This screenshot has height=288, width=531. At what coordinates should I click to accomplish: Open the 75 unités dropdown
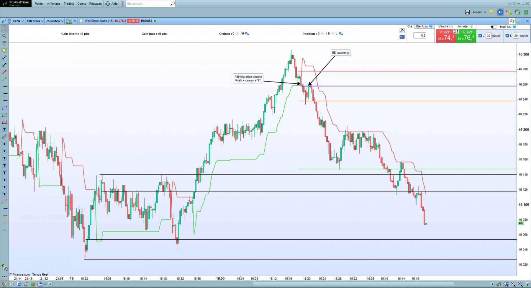click(55, 21)
